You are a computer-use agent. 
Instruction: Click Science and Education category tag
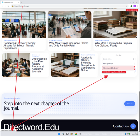(x=36, y=55)
